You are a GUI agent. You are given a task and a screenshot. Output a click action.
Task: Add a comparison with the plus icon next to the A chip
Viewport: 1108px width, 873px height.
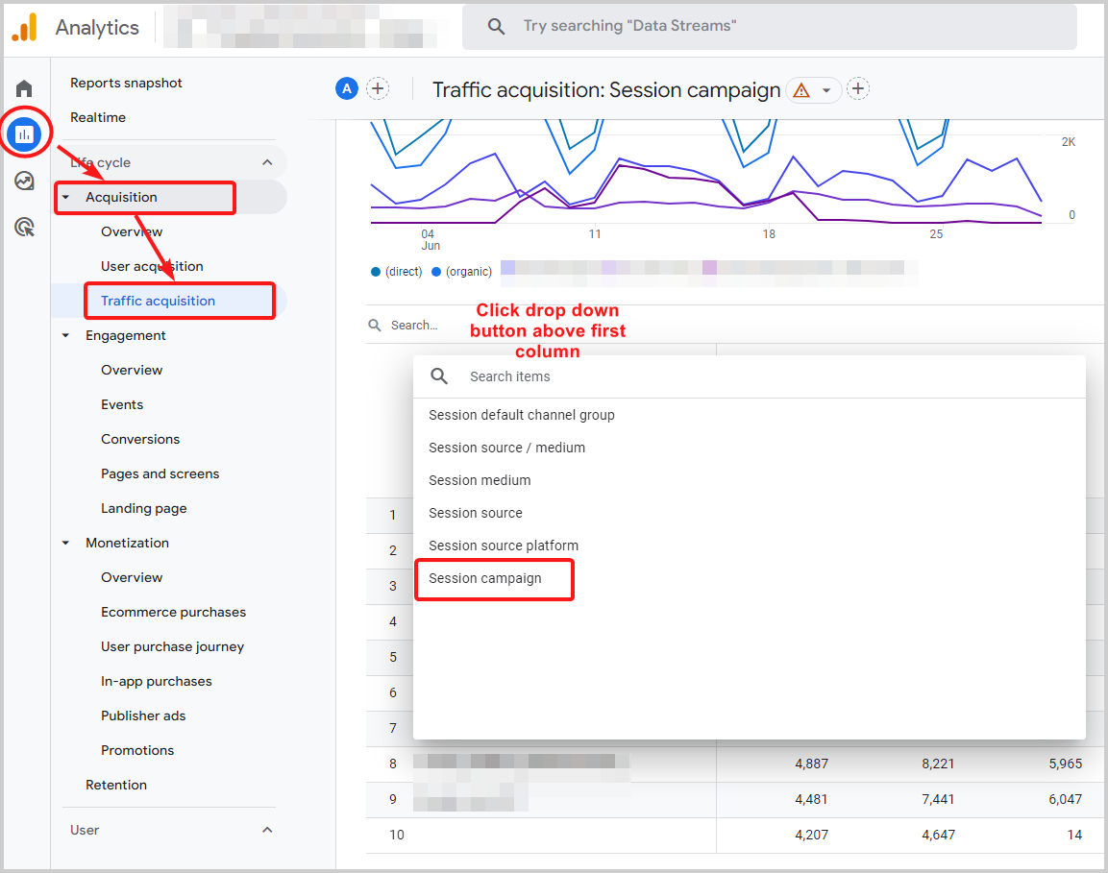[x=378, y=89]
